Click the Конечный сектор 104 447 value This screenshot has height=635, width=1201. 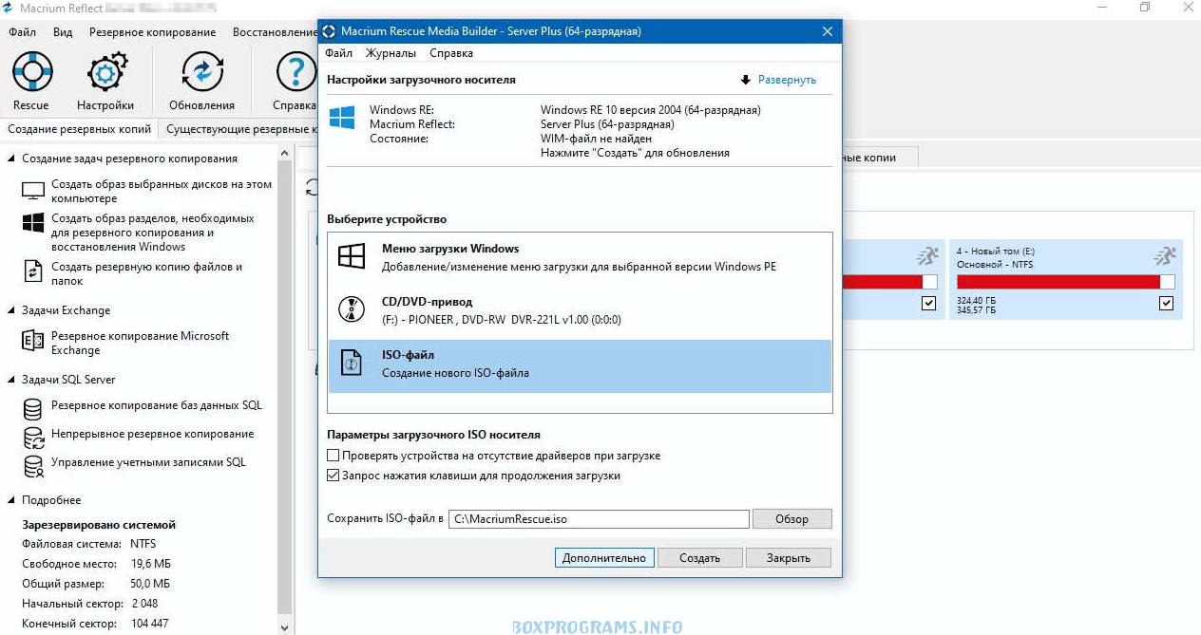[x=150, y=624]
